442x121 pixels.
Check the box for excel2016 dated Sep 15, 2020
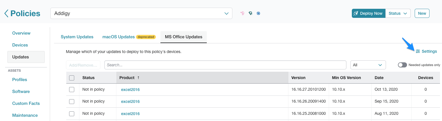point(72,101)
